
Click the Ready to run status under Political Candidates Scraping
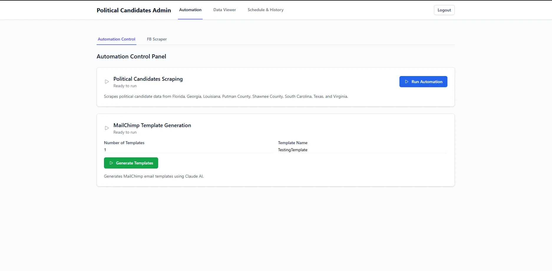coord(125,86)
